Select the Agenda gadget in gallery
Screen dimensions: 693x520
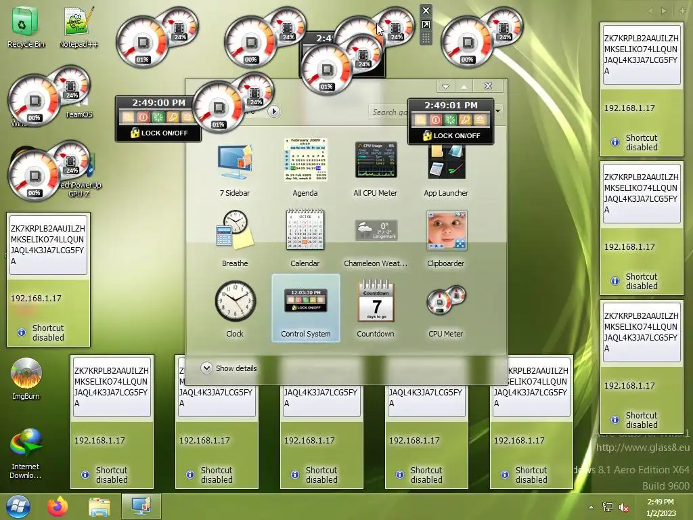coord(305,168)
